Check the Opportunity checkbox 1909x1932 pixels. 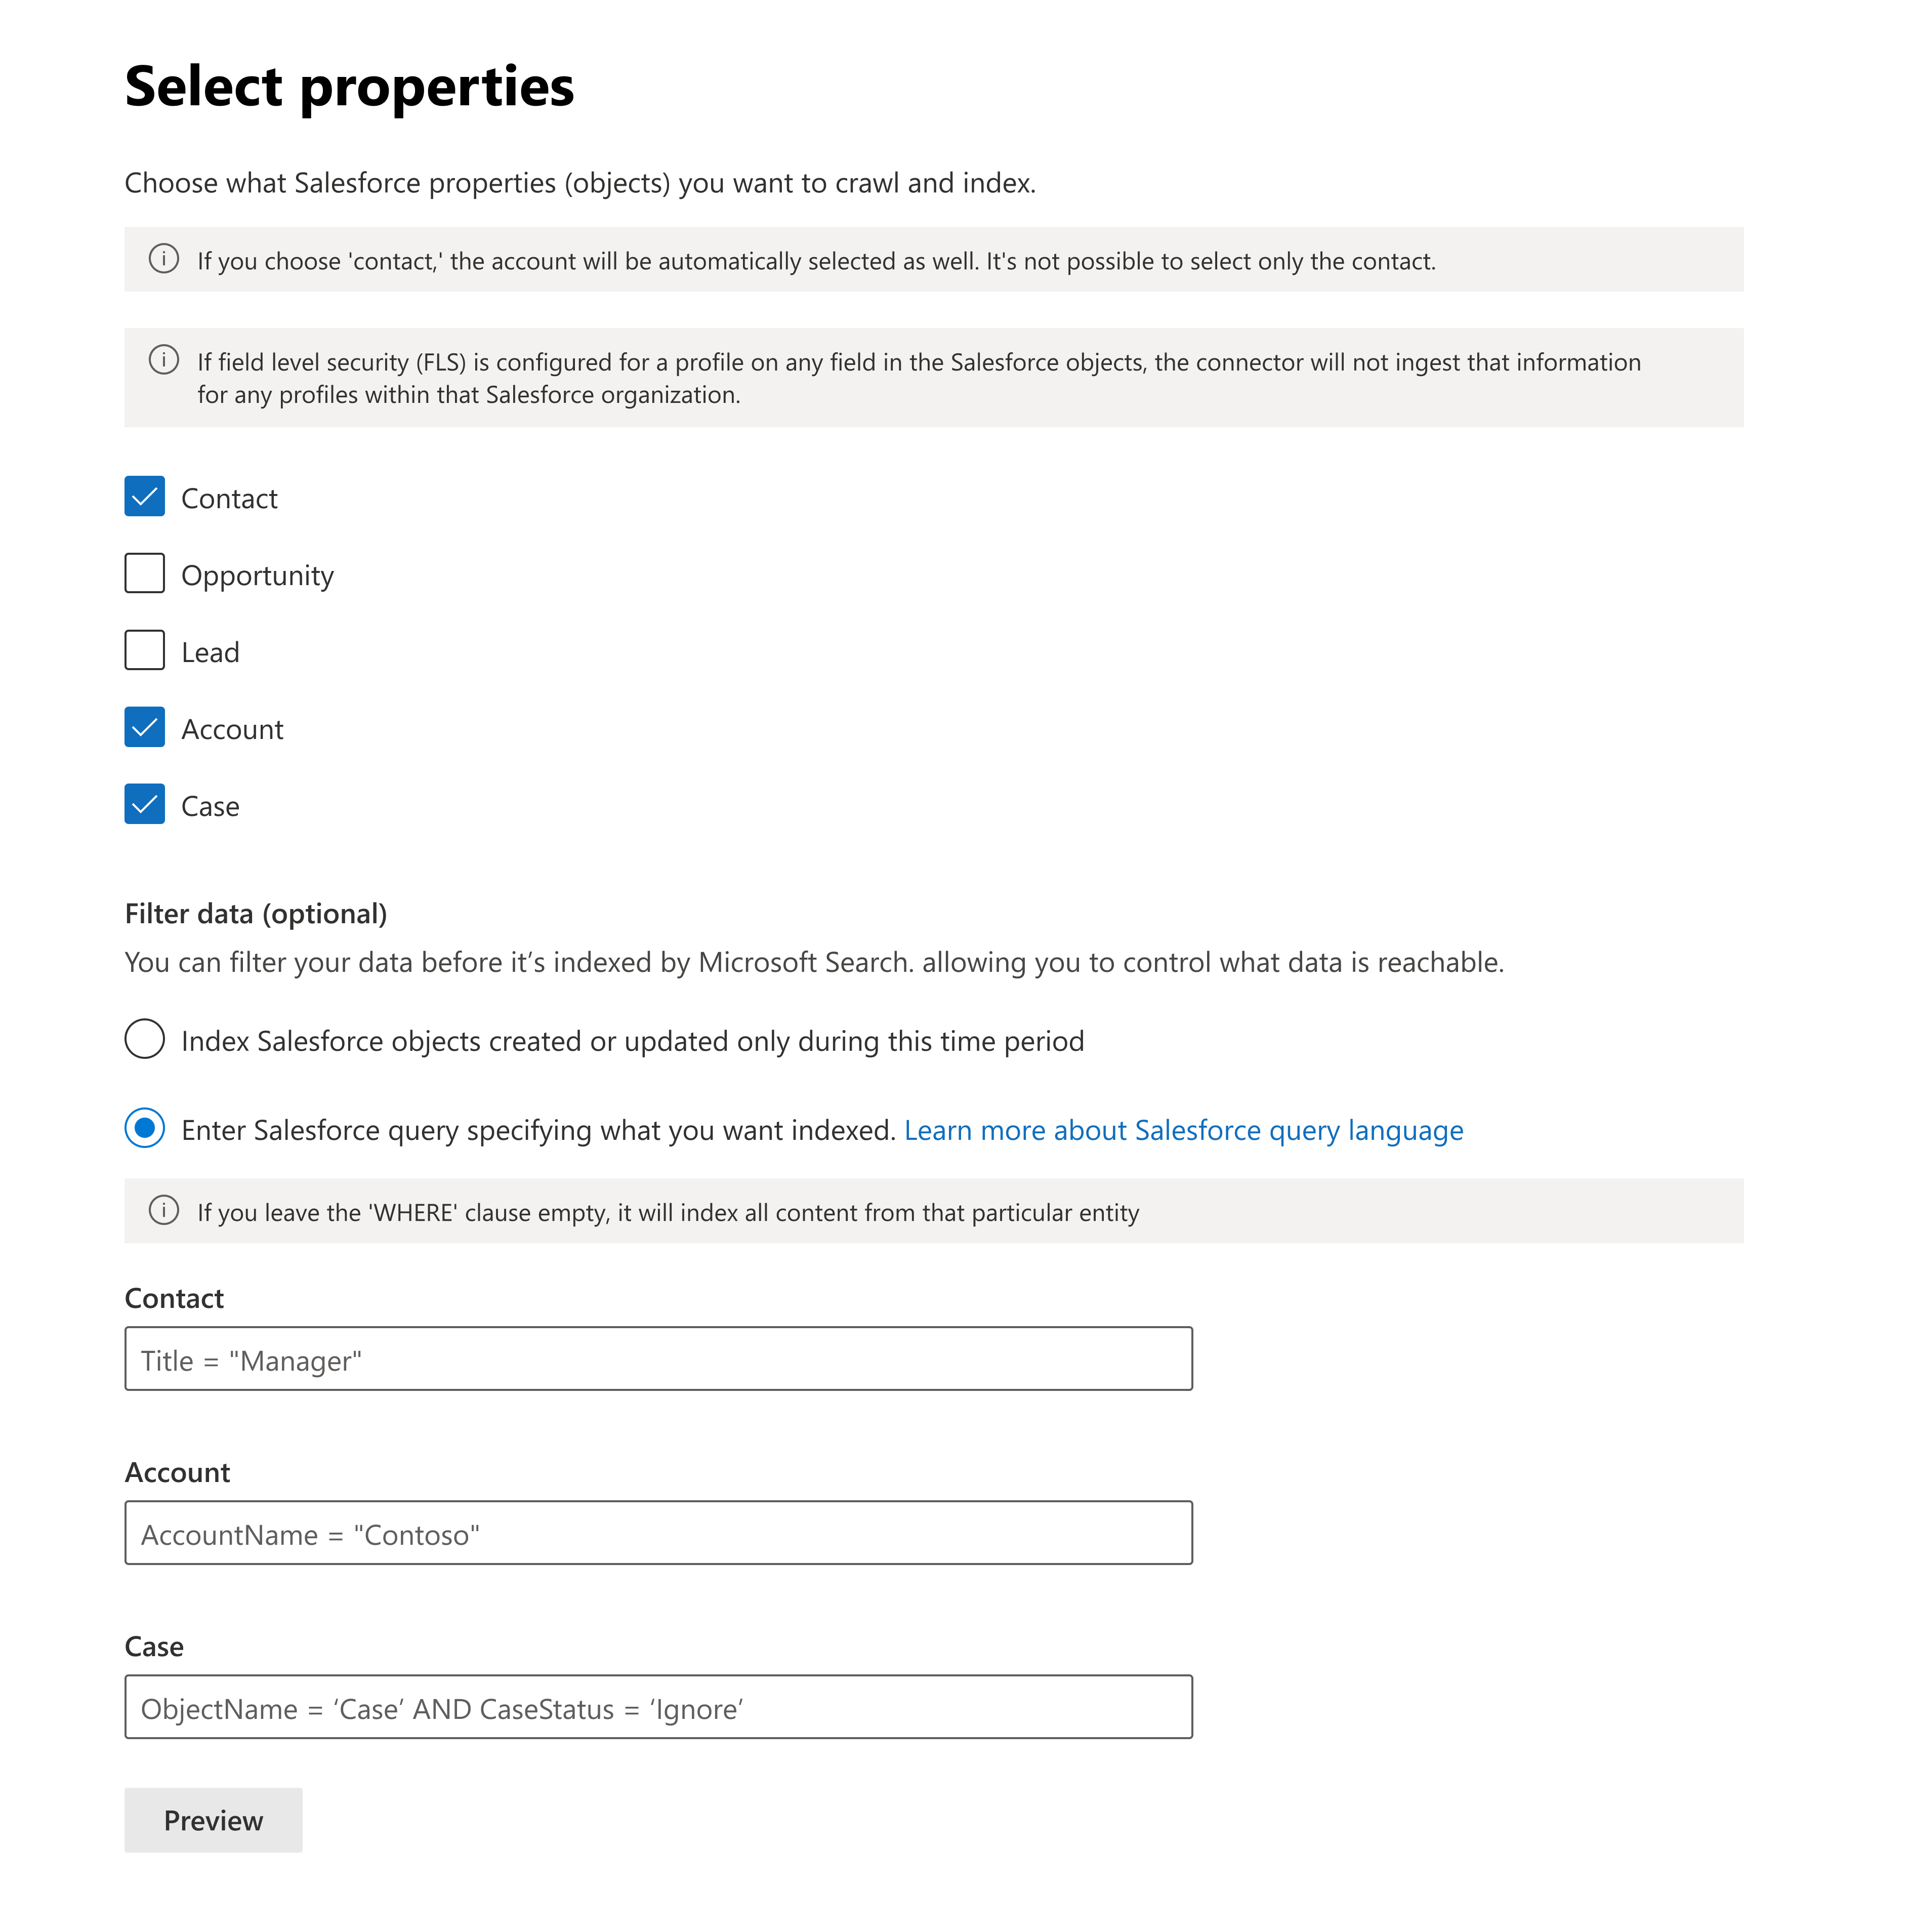(x=145, y=573)
